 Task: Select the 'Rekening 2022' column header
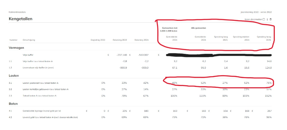pos(119,40)
